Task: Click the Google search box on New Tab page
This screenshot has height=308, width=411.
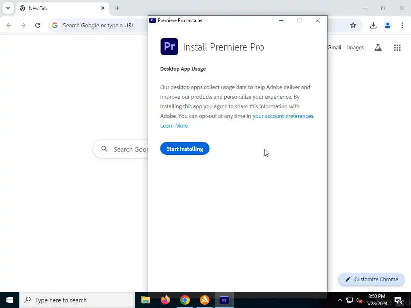Action: (x=120, y=149)
